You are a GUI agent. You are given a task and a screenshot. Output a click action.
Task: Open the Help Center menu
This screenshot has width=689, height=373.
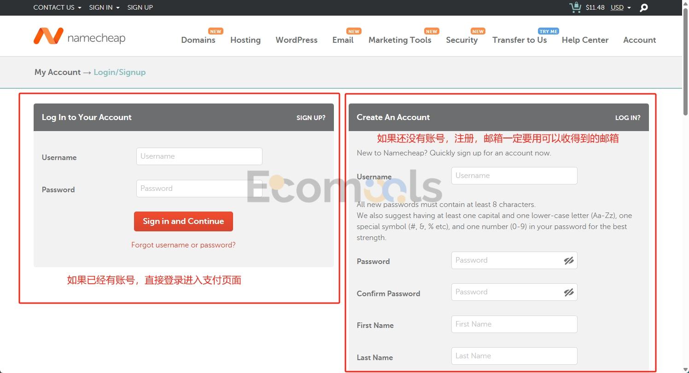tap(585, 40)
